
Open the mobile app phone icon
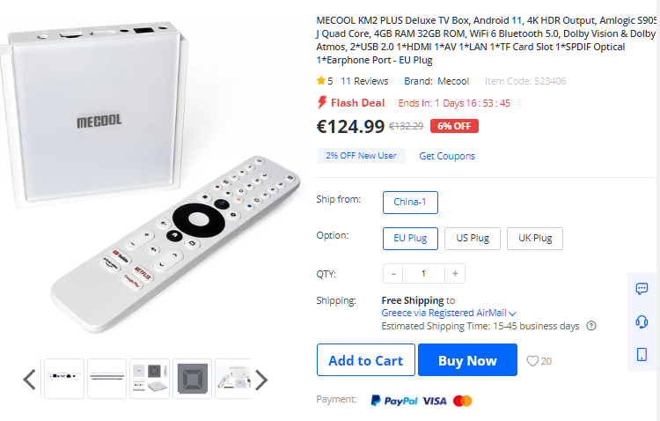tap(642, 354)
